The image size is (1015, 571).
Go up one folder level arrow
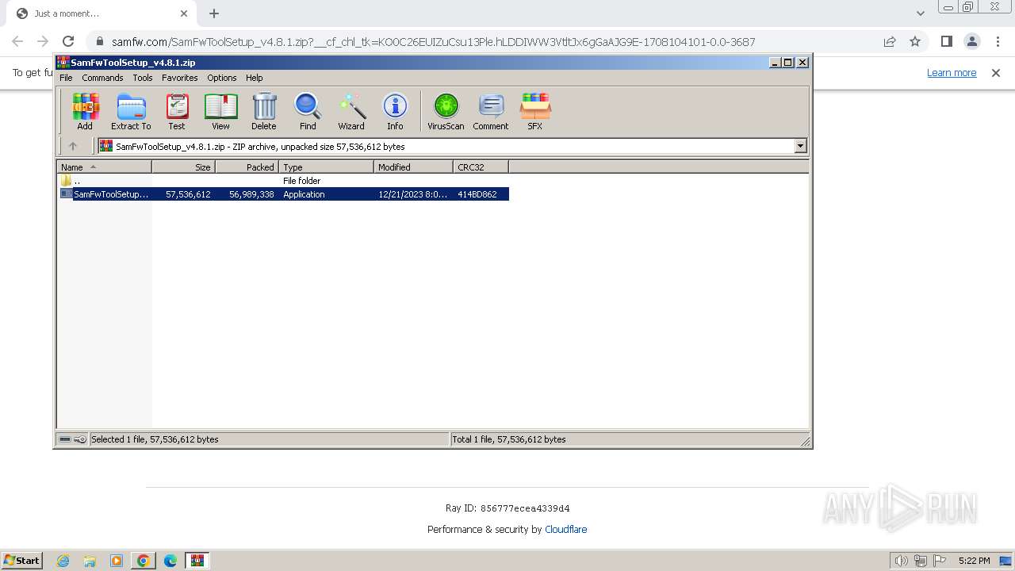click(73, 146)
